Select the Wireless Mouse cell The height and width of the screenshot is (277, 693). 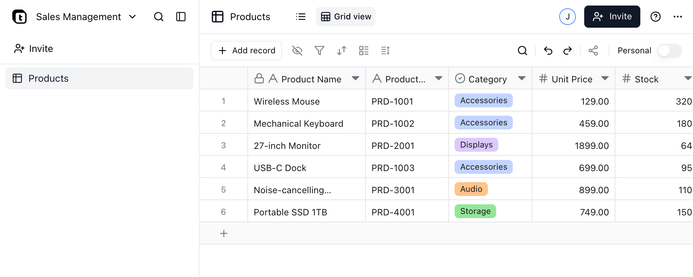307,100
